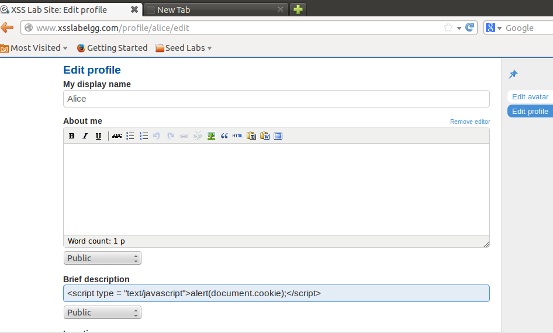Go back with browser arrow

(7, 27)
